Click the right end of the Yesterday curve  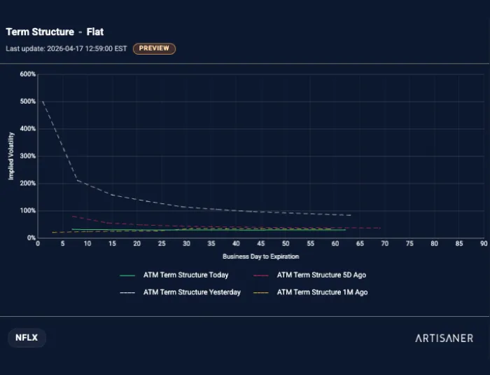(x=350, y=215)
